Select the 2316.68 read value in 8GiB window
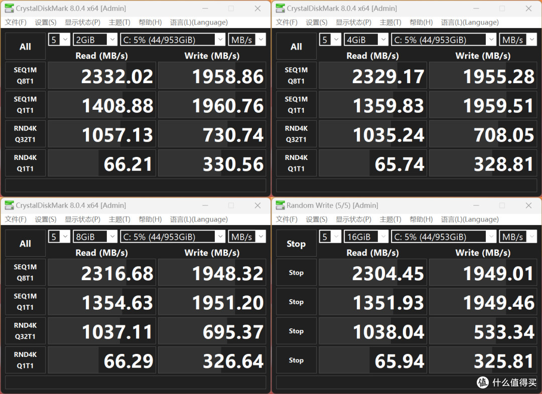 click(101, 273)
